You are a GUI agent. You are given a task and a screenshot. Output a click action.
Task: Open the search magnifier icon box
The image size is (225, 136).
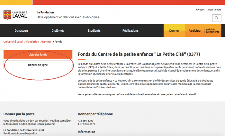[217, 18]
